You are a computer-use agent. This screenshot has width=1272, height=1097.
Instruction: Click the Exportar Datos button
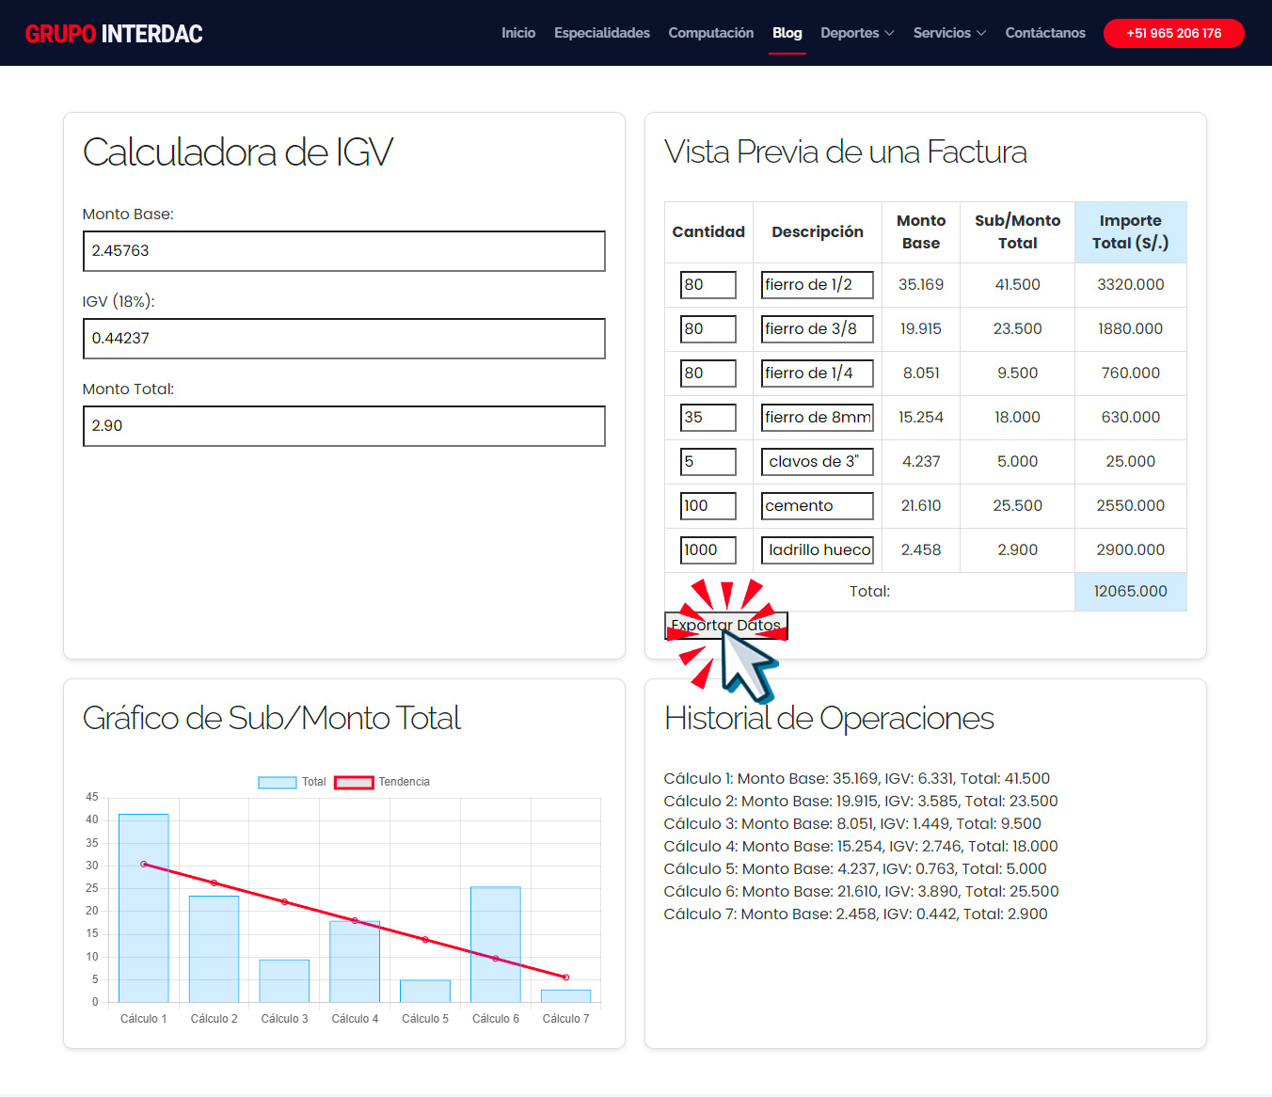click(x=725, y=626)
